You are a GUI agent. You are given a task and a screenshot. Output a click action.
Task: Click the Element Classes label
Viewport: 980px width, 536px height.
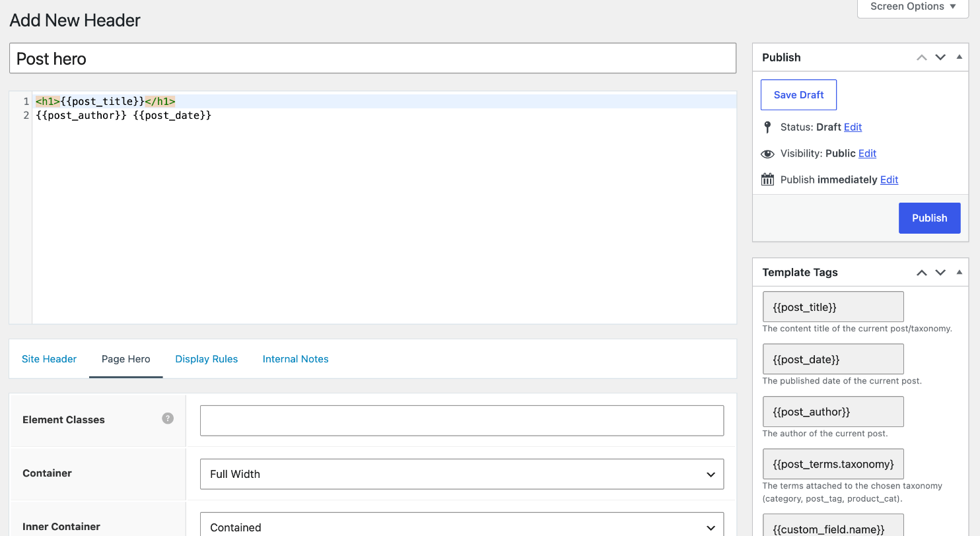click(x=63, y=420)
